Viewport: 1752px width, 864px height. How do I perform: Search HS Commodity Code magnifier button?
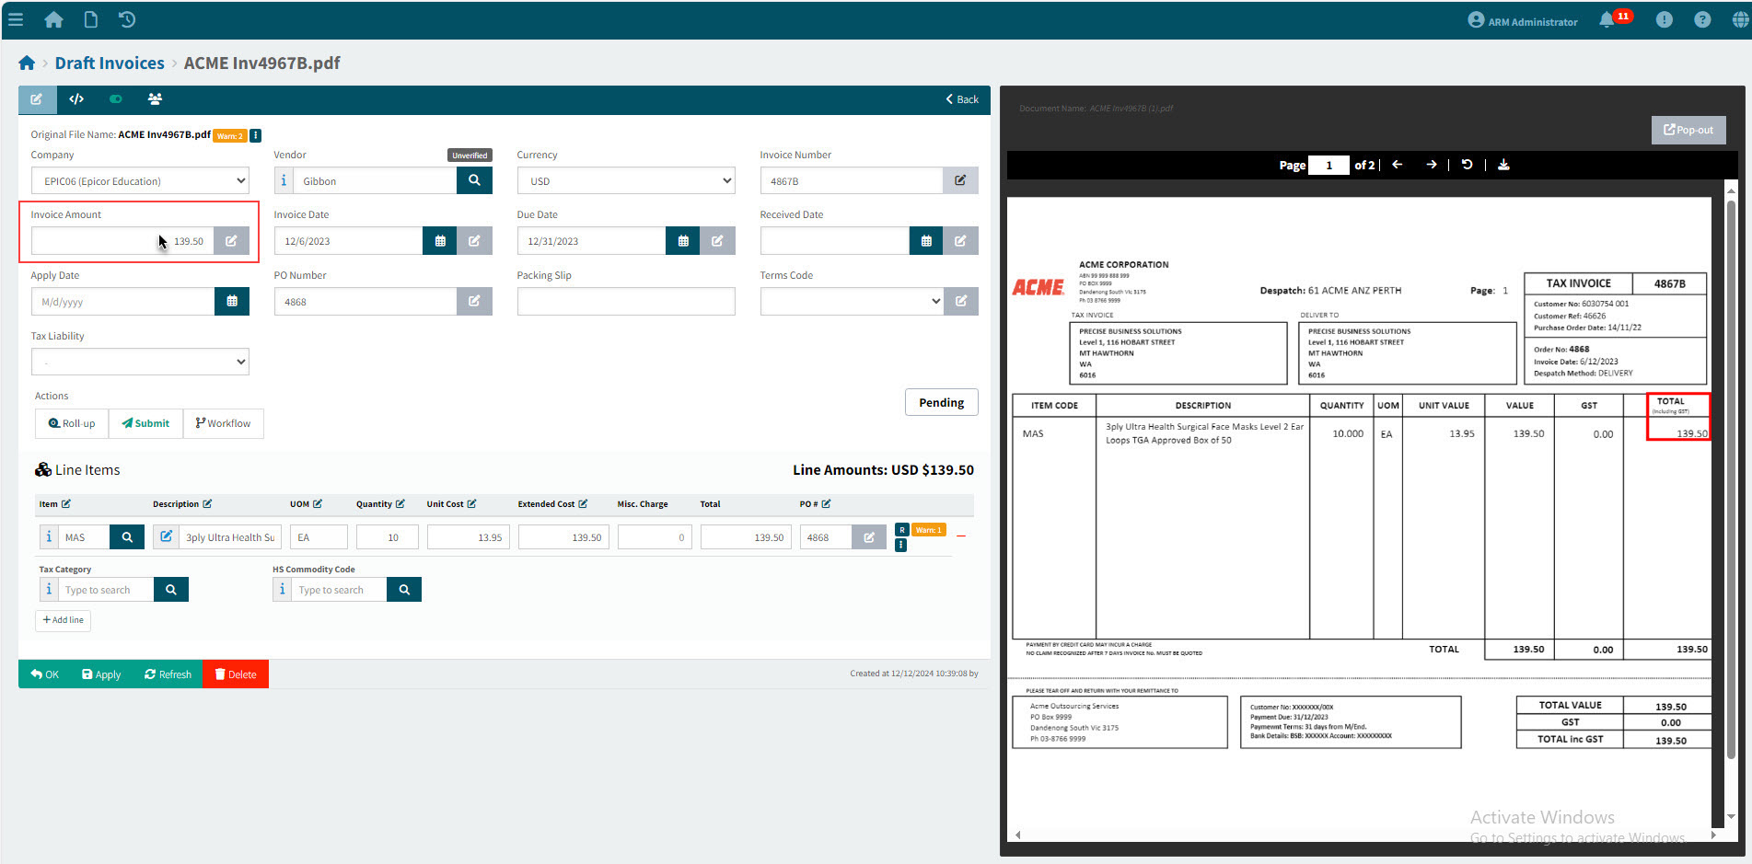pyautogui.click(x=404, y=590)
